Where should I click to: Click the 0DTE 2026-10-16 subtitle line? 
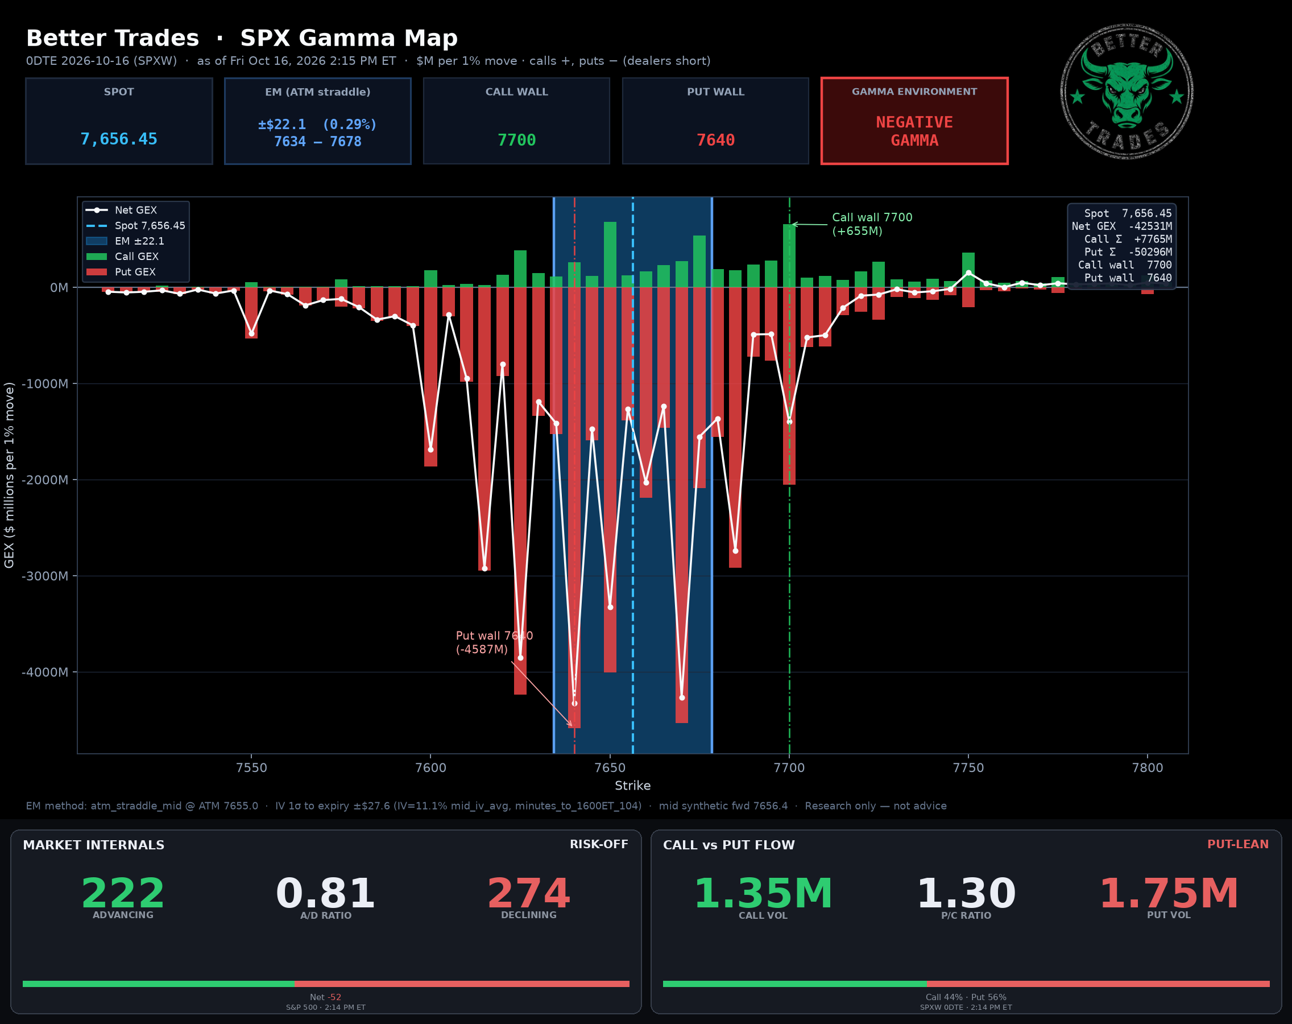[368, 61]
